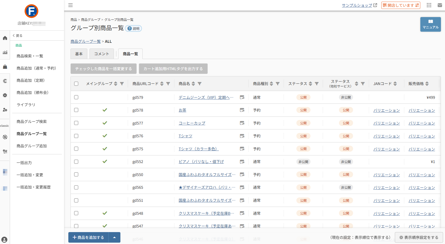Open preview icon for コーヒーカップ row
Screen dimensions: 445x244
click(x=242, y=123)
